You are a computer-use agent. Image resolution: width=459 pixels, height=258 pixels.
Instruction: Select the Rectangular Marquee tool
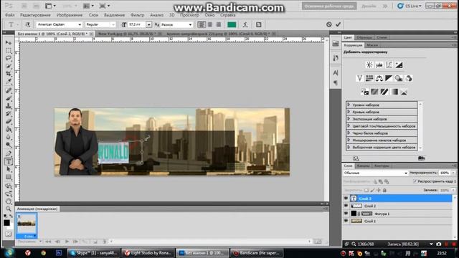click(9, 50)
